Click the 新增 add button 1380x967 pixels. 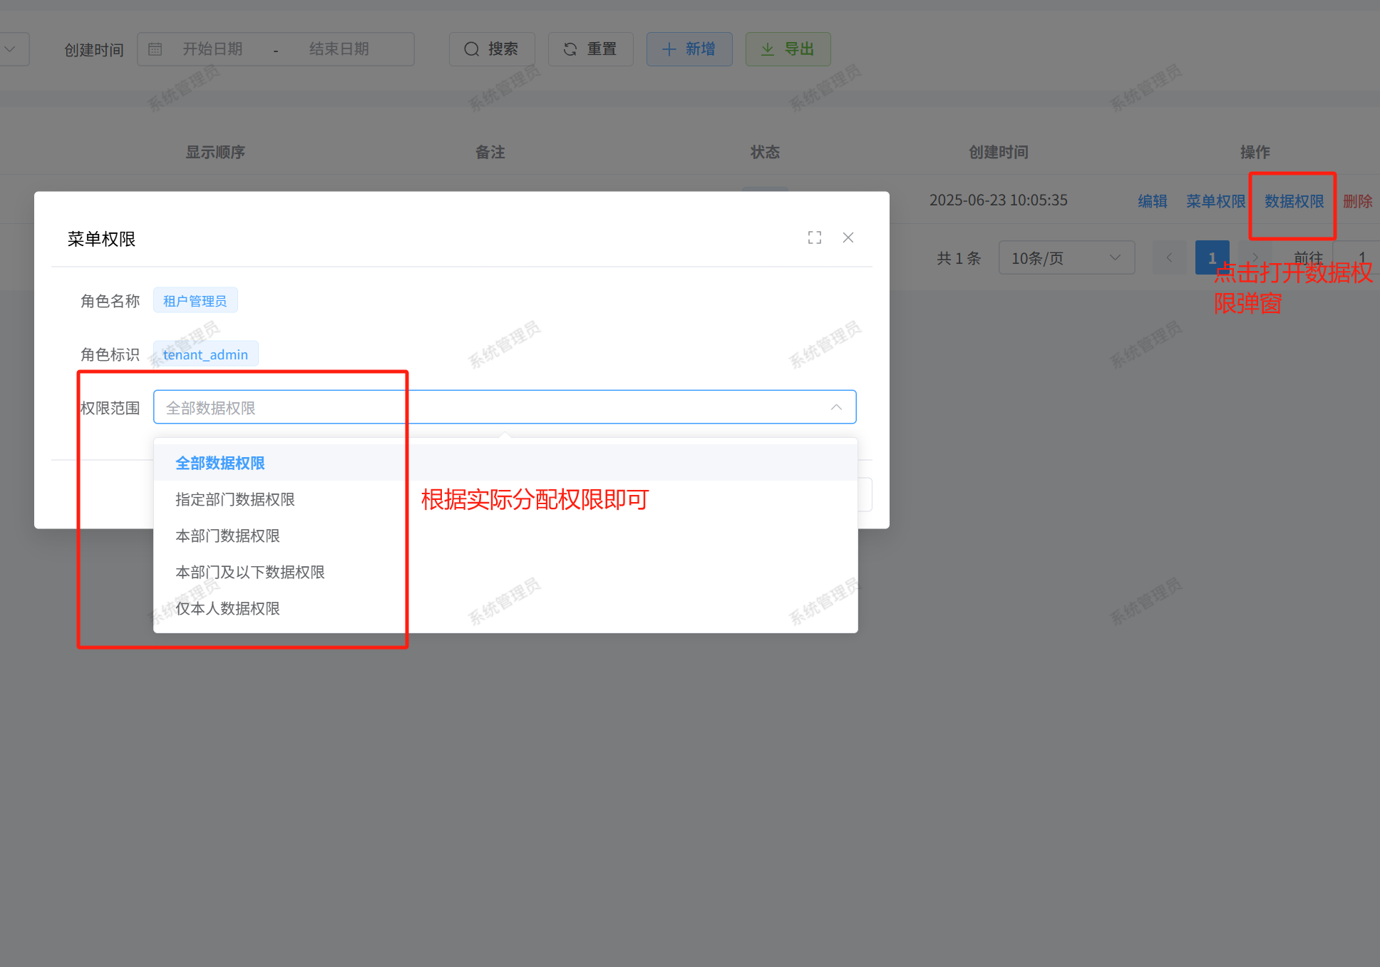(x=689, y=49)
